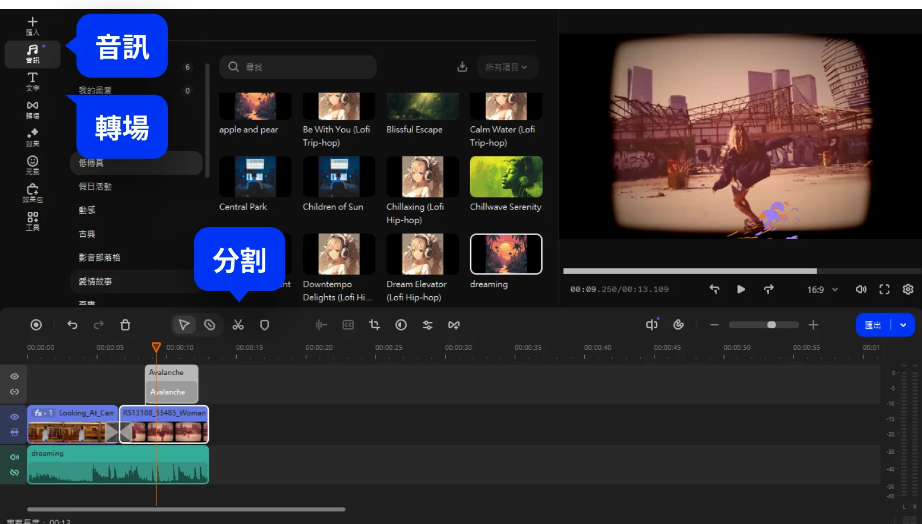Open preview settings gear icon

908,289
